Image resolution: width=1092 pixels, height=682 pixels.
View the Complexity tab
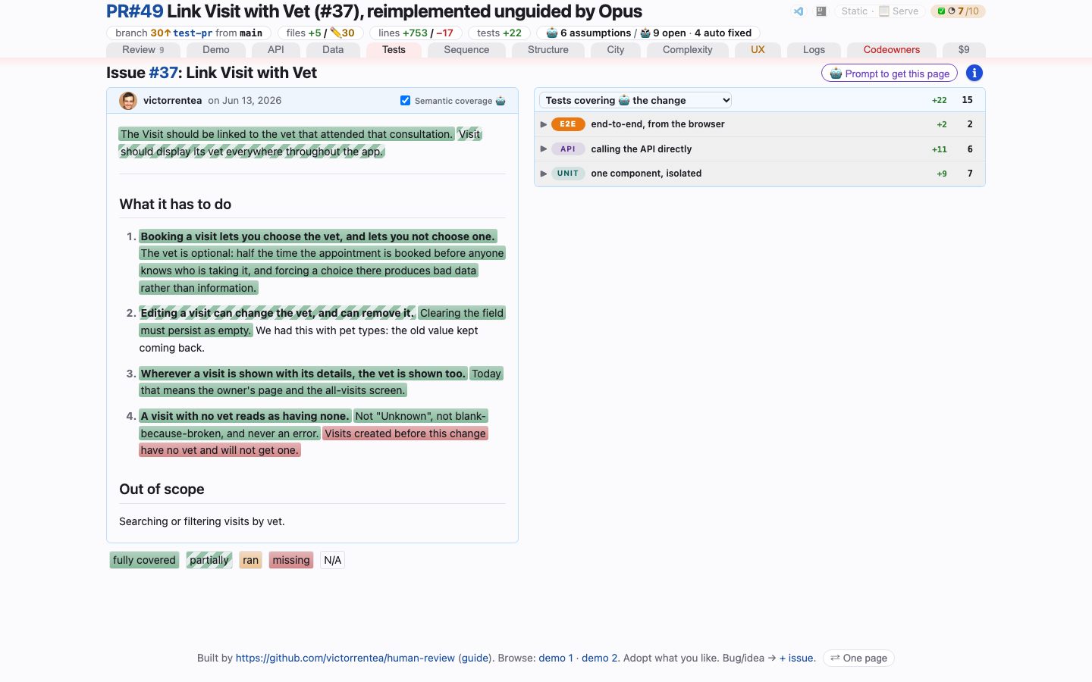(688, 50)
